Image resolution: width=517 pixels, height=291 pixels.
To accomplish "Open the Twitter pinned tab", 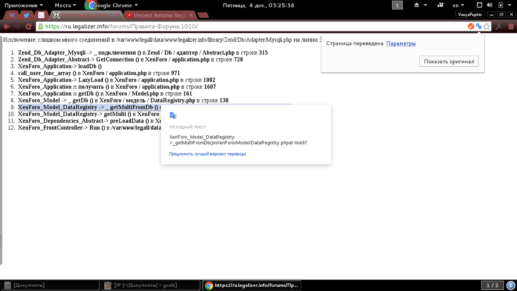I will pos(27,16).
